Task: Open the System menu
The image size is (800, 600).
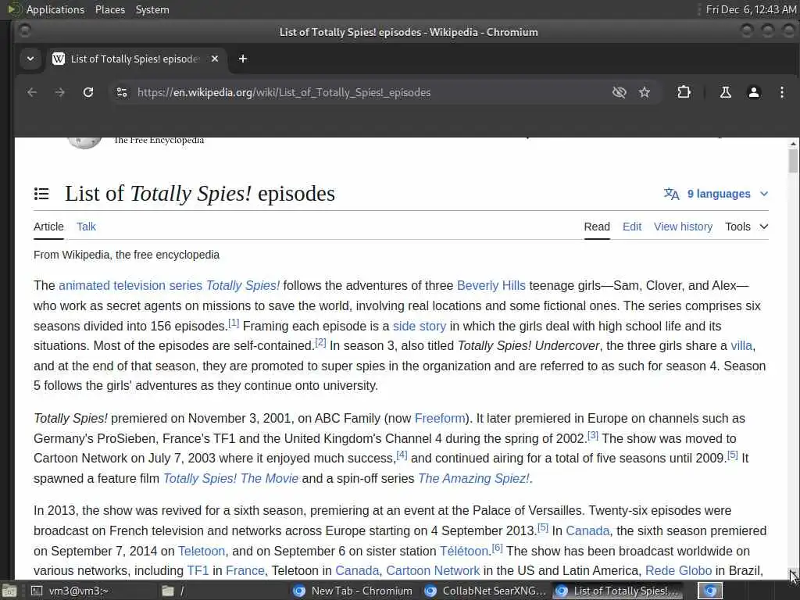Action: coord(152,9)
